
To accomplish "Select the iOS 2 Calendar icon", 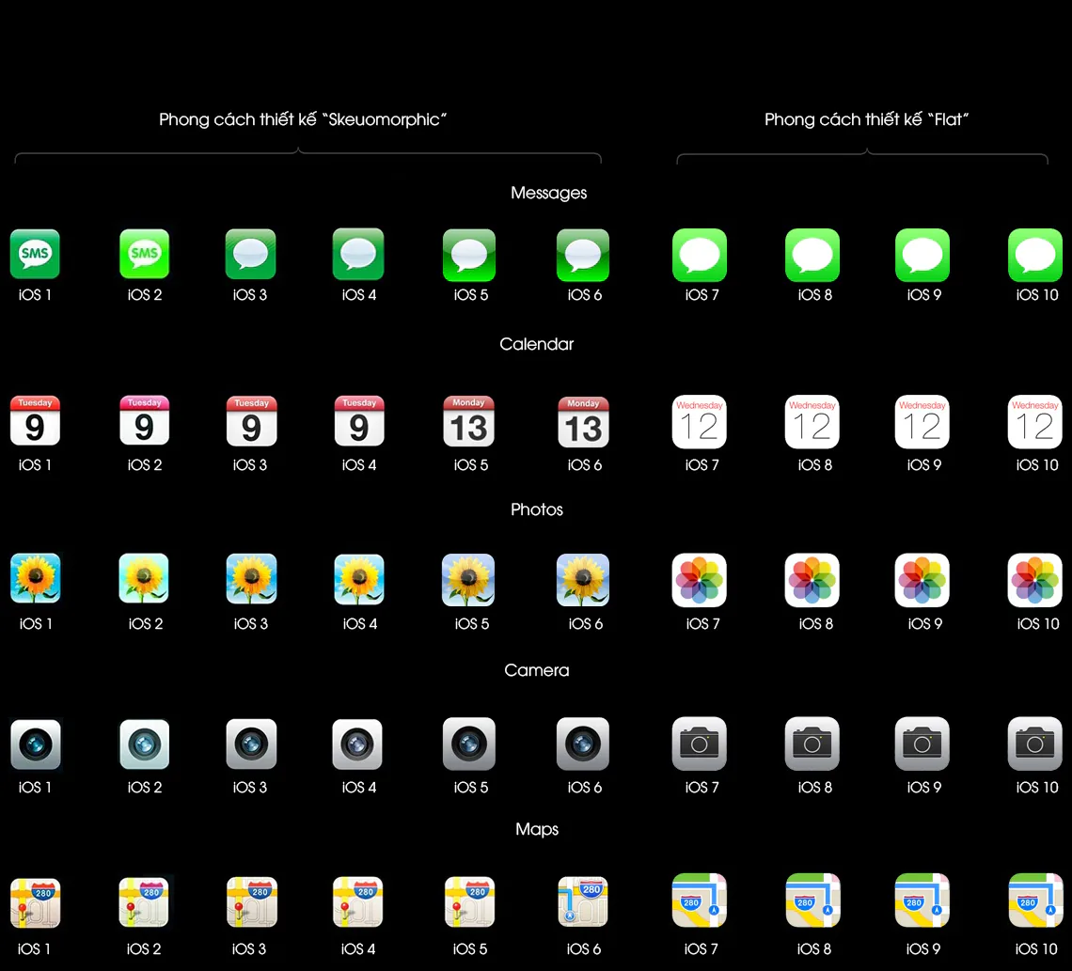I will [x=144, y=421].
